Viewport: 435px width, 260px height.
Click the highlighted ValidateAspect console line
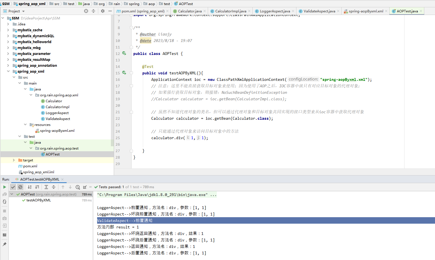pos(266,221)
